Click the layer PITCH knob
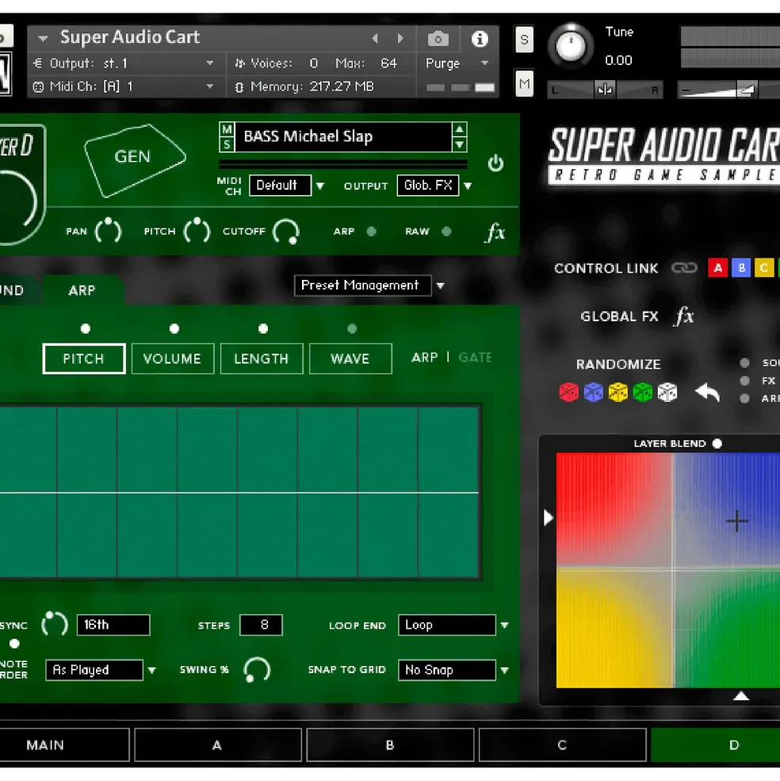The height and width of the screenshot is (781, 780). 197,231
